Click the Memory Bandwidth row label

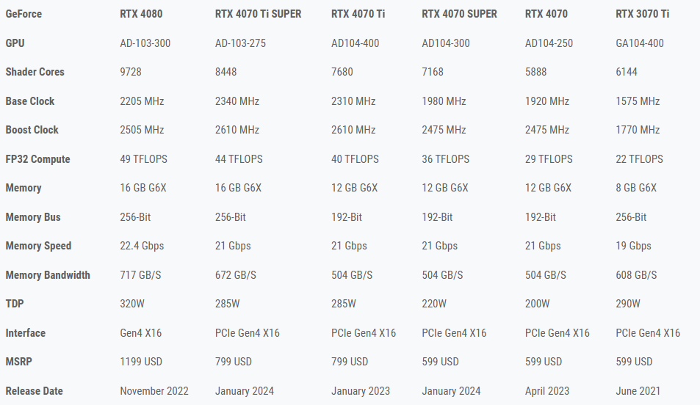click(48, 275)
